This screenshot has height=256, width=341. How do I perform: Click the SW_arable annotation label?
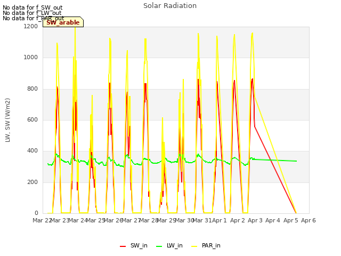pos(63,22)
